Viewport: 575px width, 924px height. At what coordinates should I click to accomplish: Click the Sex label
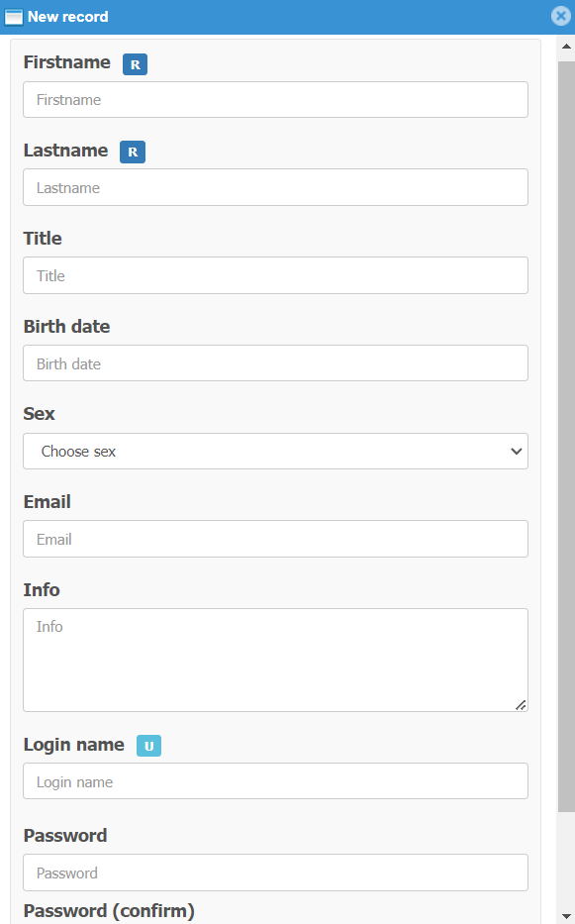[x=40, y=414]
